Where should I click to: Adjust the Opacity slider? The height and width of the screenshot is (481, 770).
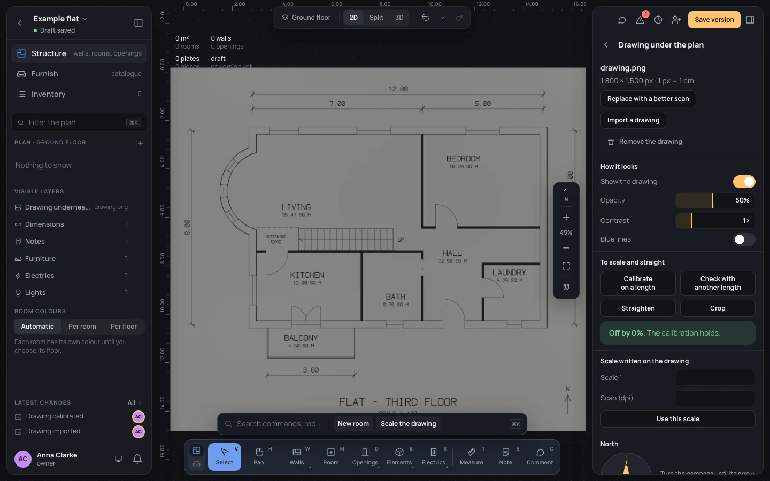(715, 200)
